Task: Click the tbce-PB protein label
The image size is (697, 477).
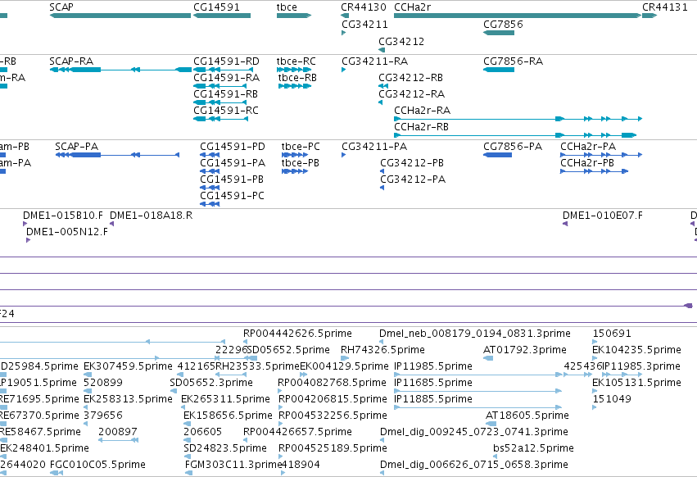Action: pos(301,163)
